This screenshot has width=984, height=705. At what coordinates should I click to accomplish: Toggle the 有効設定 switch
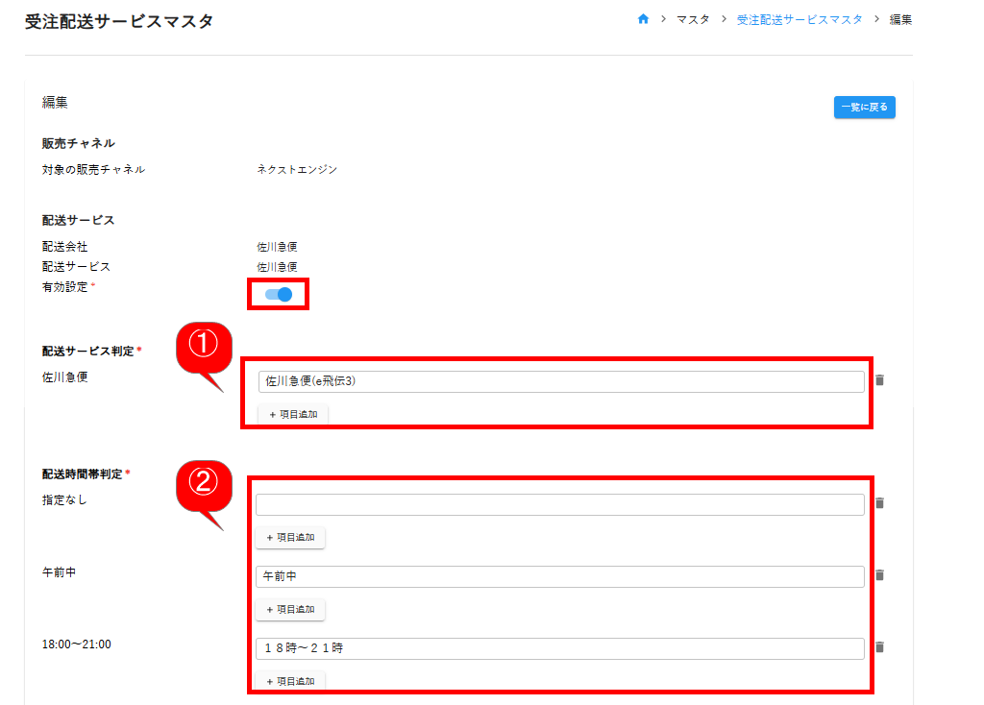click(279, 294)
